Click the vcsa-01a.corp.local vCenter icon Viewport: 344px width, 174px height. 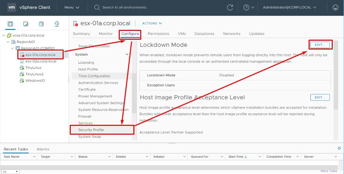pos(9,35)
